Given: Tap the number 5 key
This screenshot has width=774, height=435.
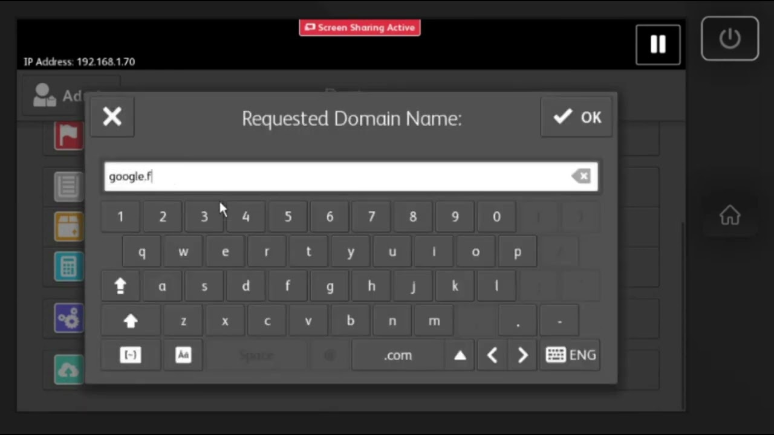Looking at the screenshot, I should point(288,217).
